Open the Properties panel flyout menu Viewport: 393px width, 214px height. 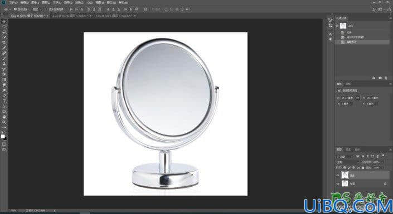click(390, 84)
